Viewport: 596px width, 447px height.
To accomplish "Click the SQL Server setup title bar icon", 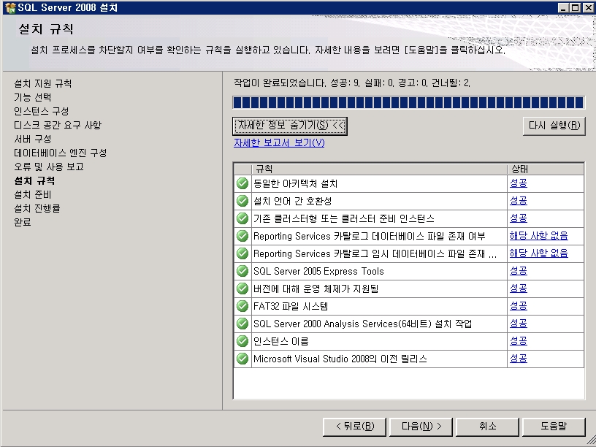I will [x=10, y=7].
